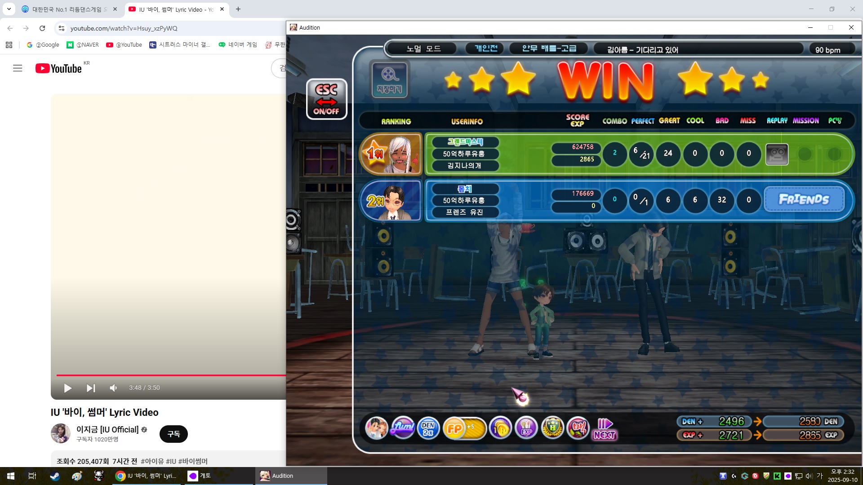Click the NEXT button in Audition
The height and width of the screenshot is (485, 863).
(605, 429)
